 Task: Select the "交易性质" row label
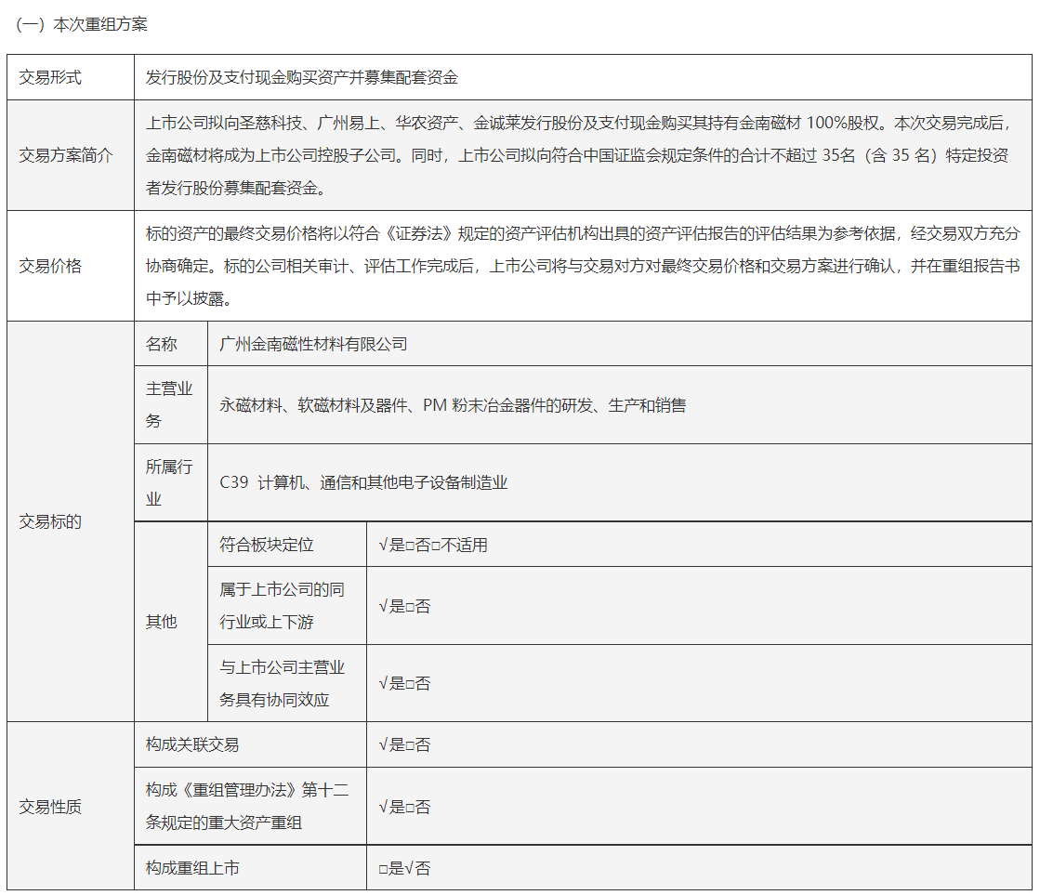(50, 807)
